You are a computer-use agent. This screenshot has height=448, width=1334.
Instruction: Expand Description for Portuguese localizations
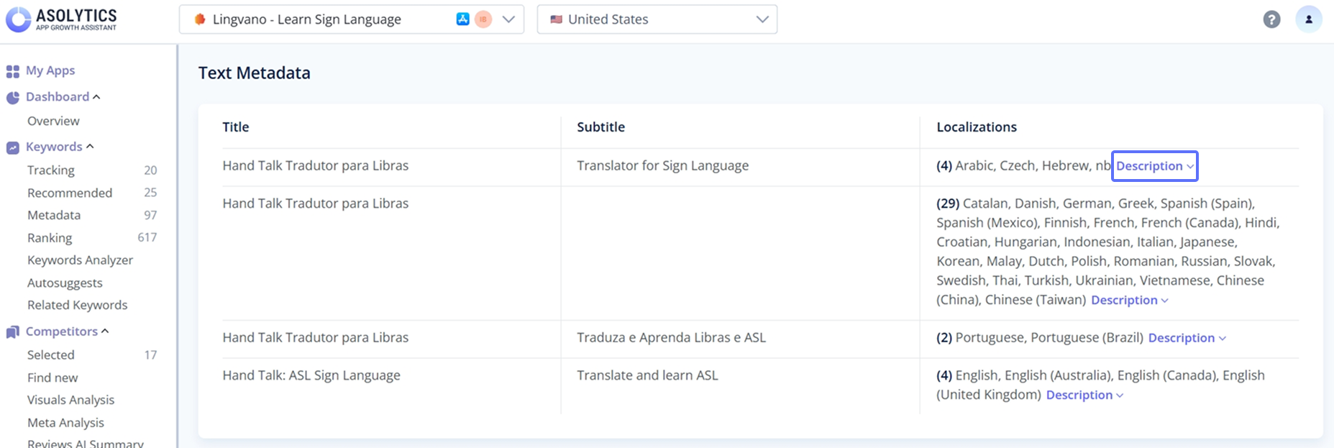1186,338
